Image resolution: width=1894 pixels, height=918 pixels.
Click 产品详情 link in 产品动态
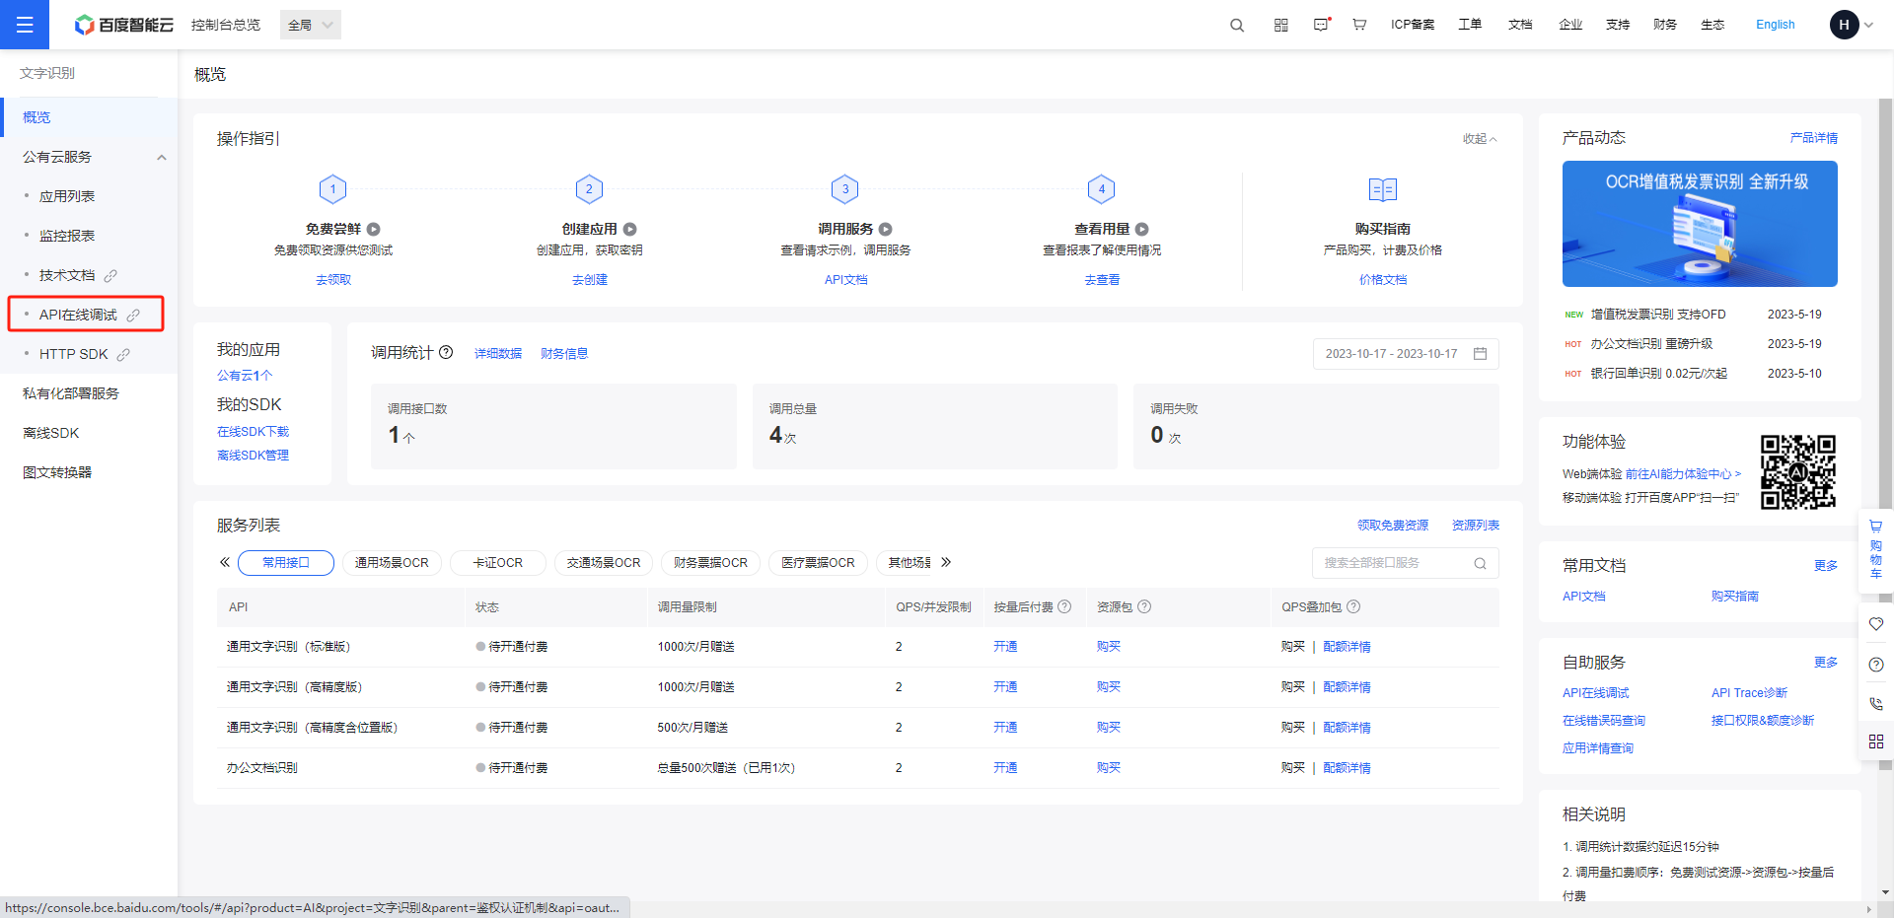[1814, 138]
